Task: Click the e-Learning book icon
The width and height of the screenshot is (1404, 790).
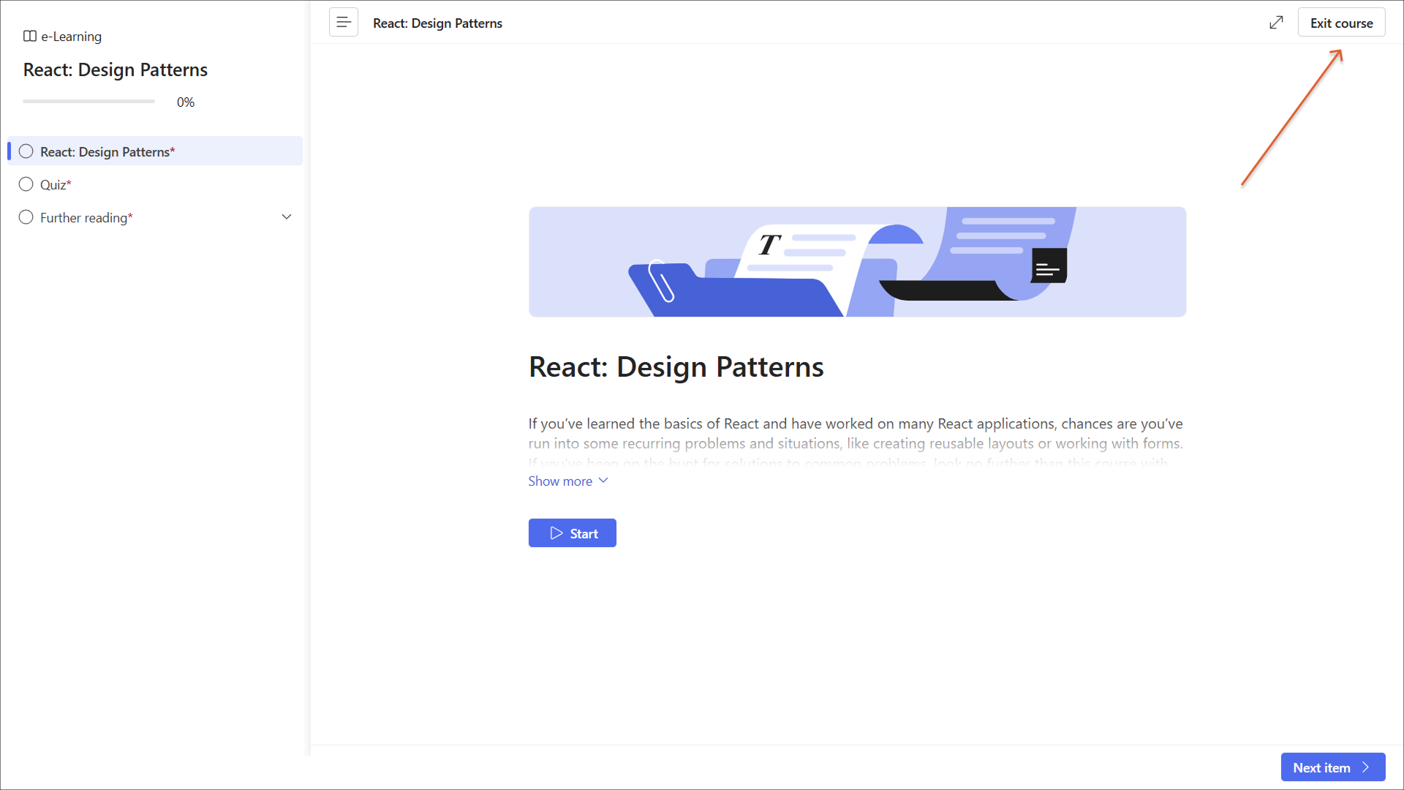Action: click(x=30, y=36)
